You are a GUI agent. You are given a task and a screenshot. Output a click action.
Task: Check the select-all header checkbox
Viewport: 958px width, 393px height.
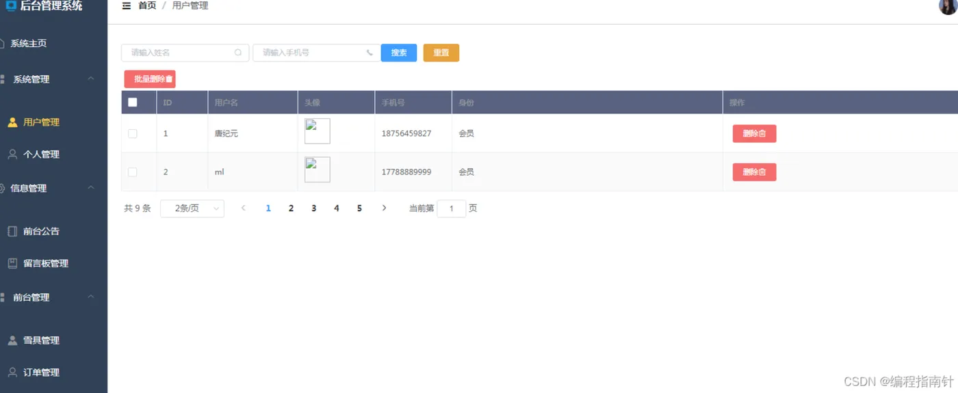(133, 103)
